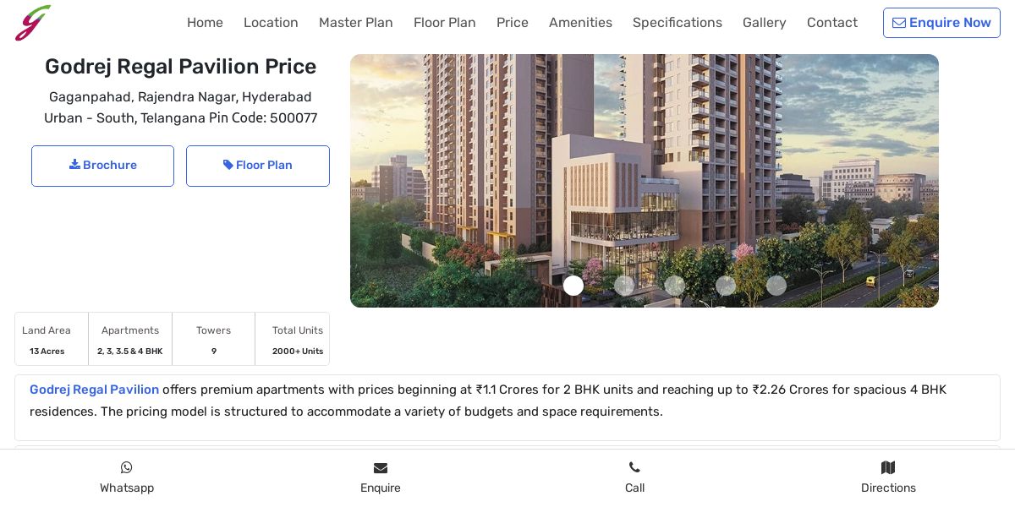Navigate to Specifications in the navbar

tap(678, 23)
